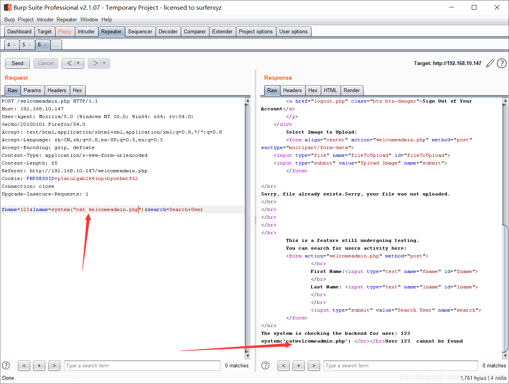Switch to the Dashboard tab

point(19,32)
